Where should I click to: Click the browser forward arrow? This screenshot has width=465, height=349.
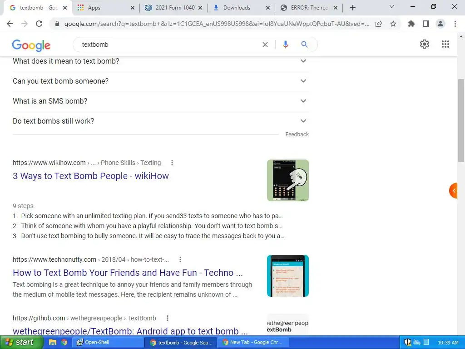tap(25, 24)
